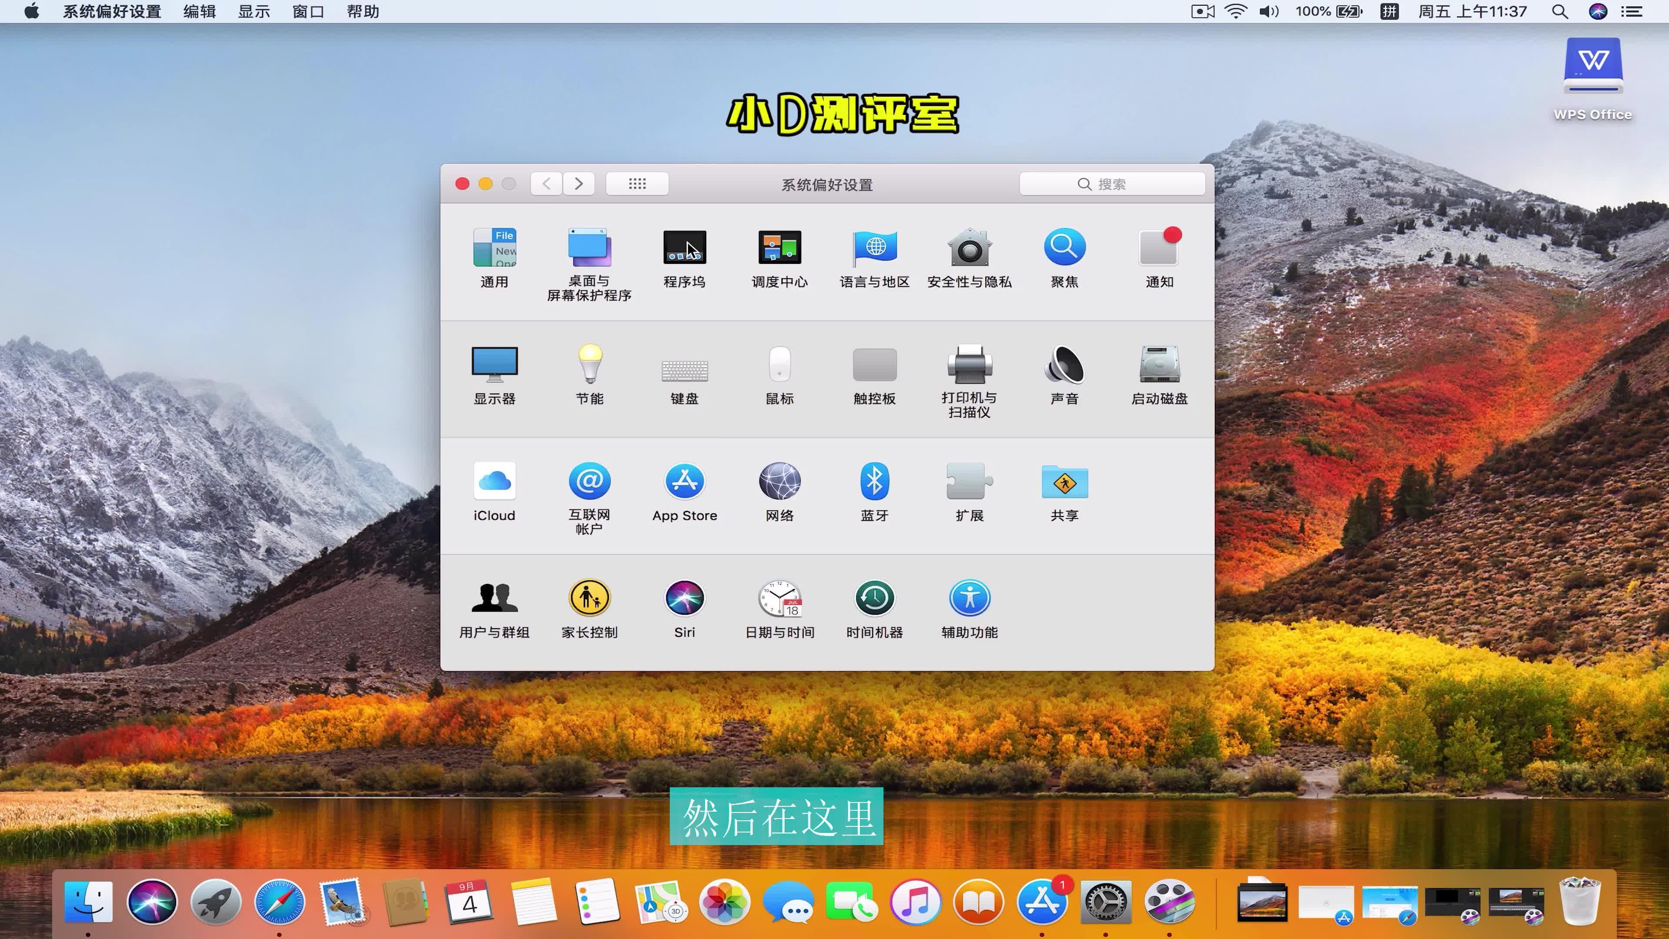Open the 共享 sharing pane
The width and height of the screenshot is (1669, 939).
(x=1064, y=482)
